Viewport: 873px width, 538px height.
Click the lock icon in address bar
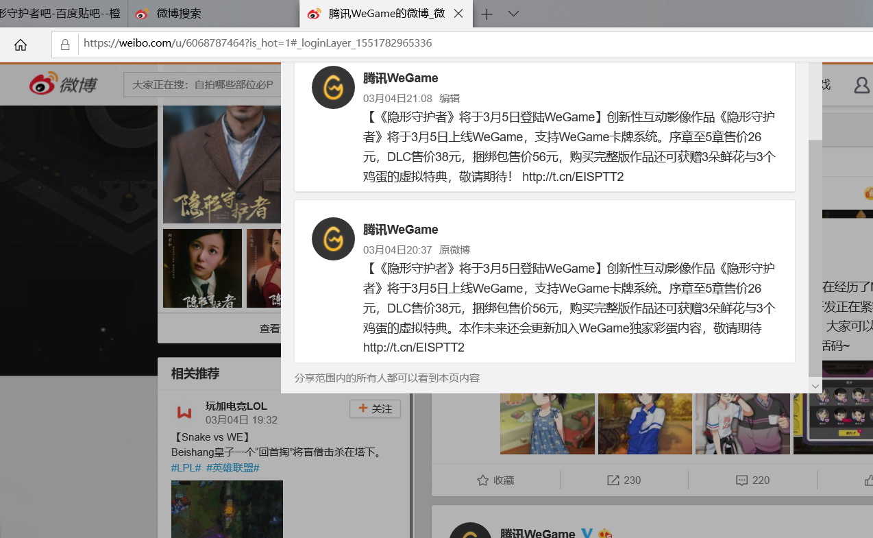(x=65, y=45)
